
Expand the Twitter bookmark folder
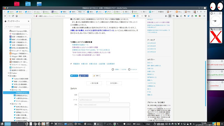tap(8, 73)
